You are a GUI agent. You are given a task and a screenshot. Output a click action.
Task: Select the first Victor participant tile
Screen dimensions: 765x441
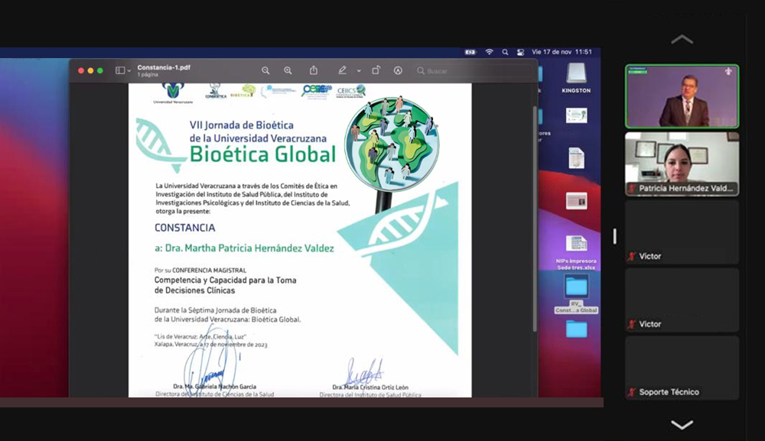(x=682, y=232)
